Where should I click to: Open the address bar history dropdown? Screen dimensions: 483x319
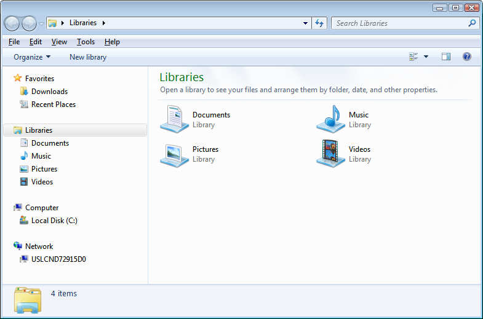(305, 23)
